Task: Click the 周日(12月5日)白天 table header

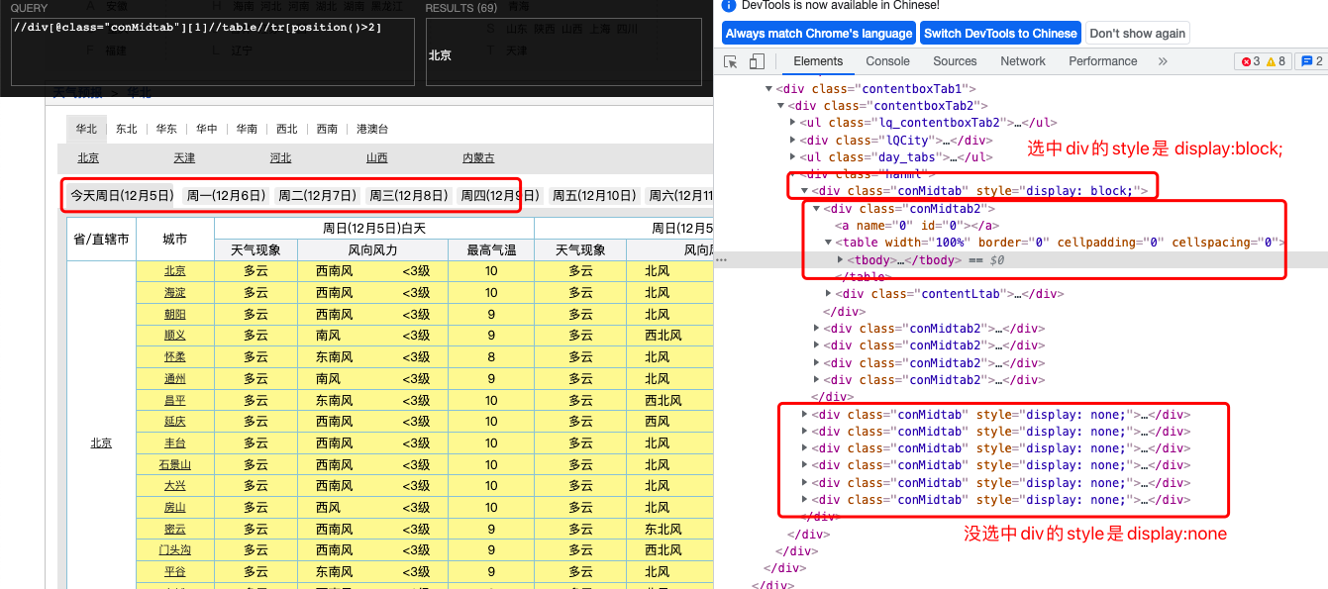Action: tap(374, 229)
